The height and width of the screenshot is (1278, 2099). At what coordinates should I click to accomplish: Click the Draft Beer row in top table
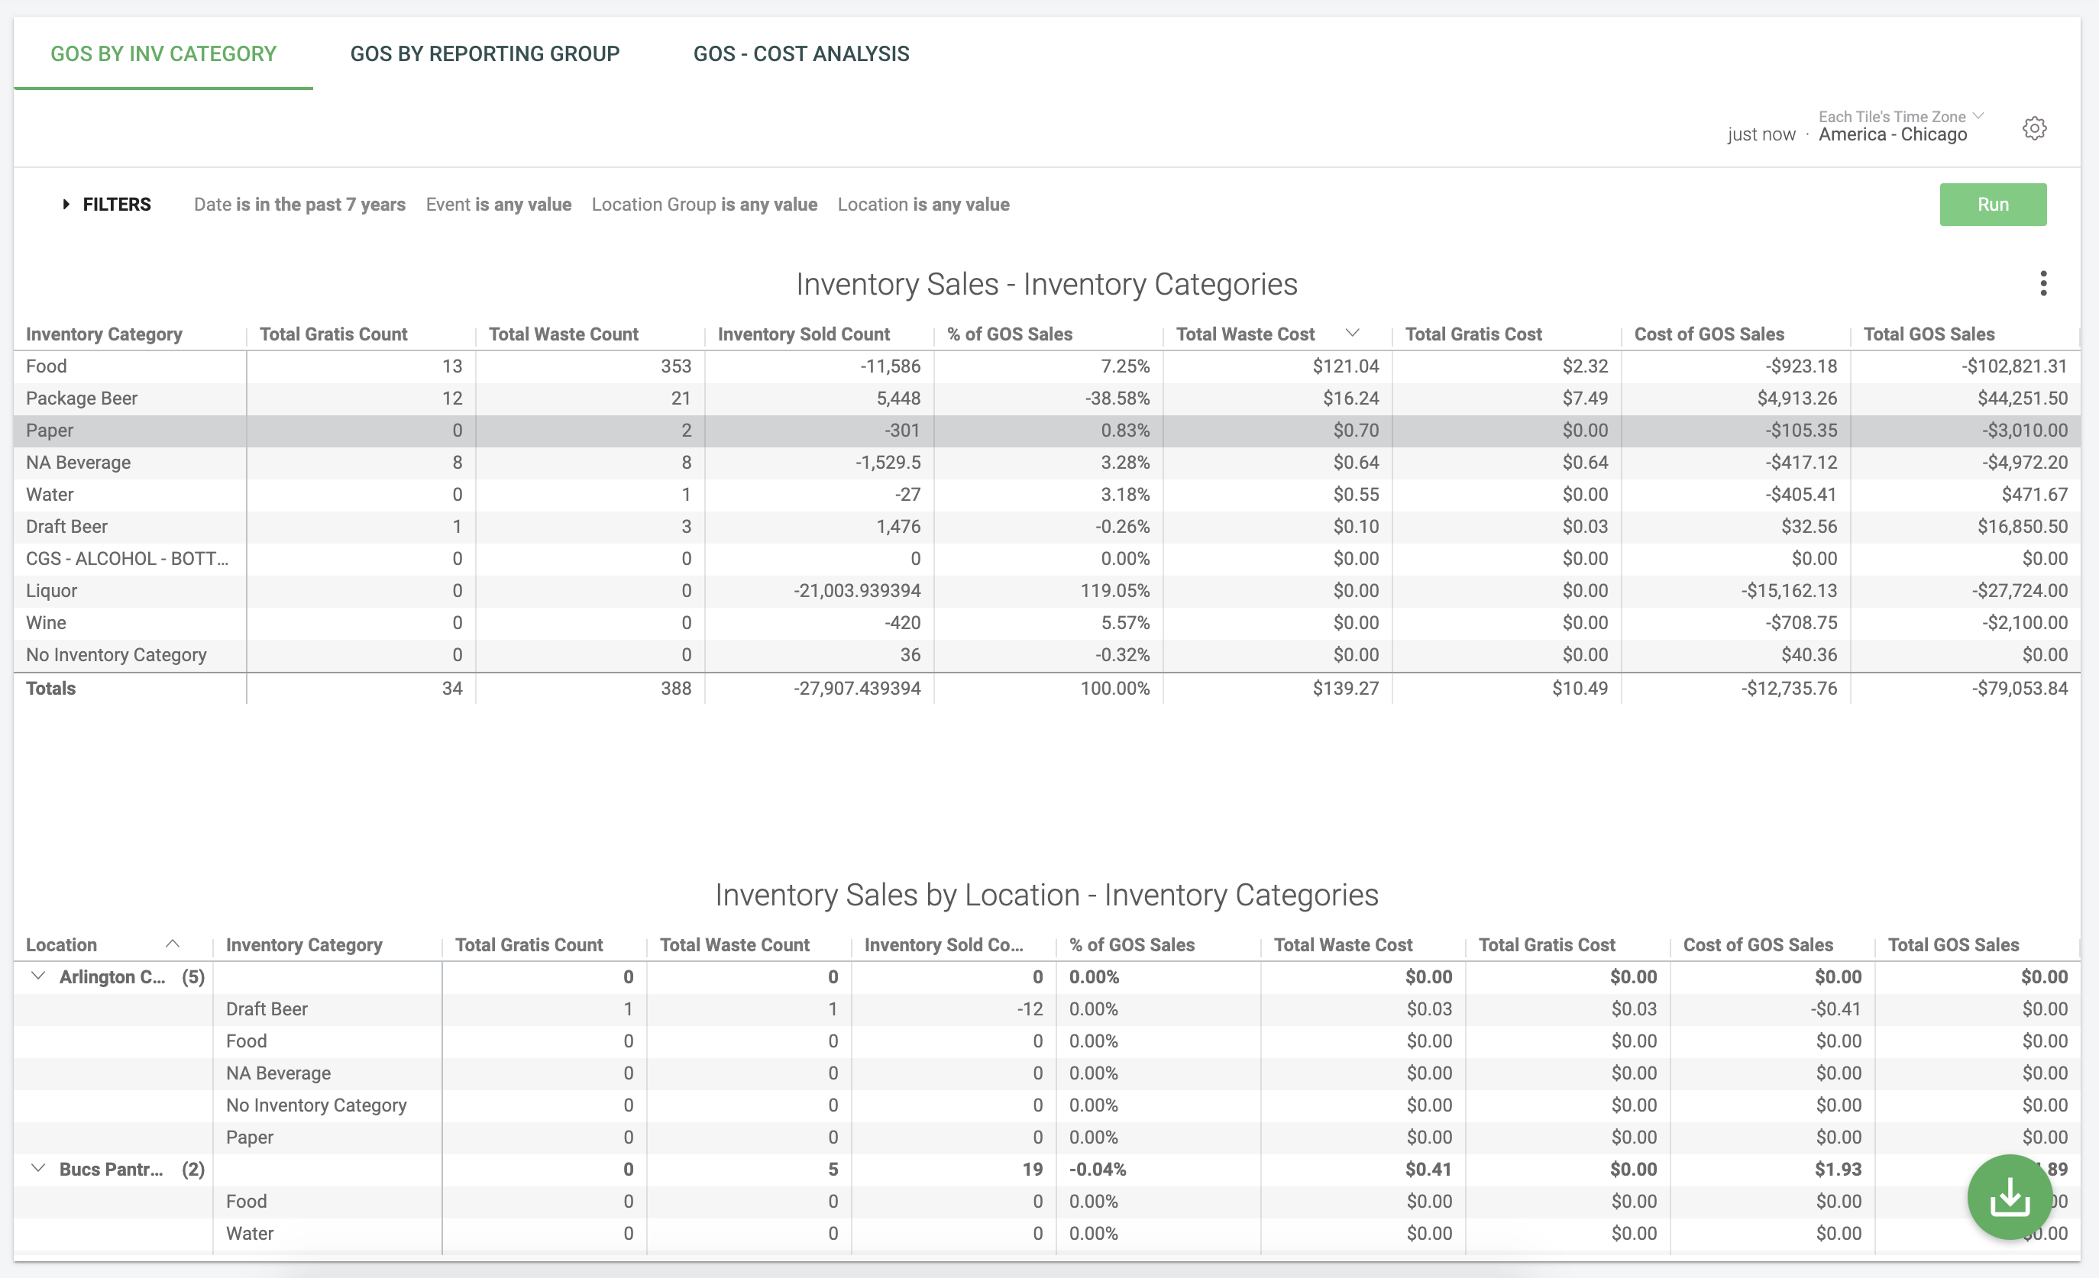point(1047,526)
